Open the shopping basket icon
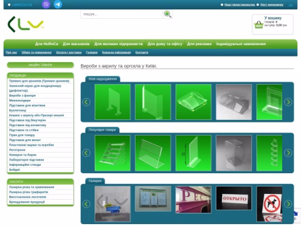The image size is (301, 226). coord(258,24)
